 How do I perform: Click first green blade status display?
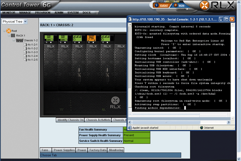tap(49, 38)
